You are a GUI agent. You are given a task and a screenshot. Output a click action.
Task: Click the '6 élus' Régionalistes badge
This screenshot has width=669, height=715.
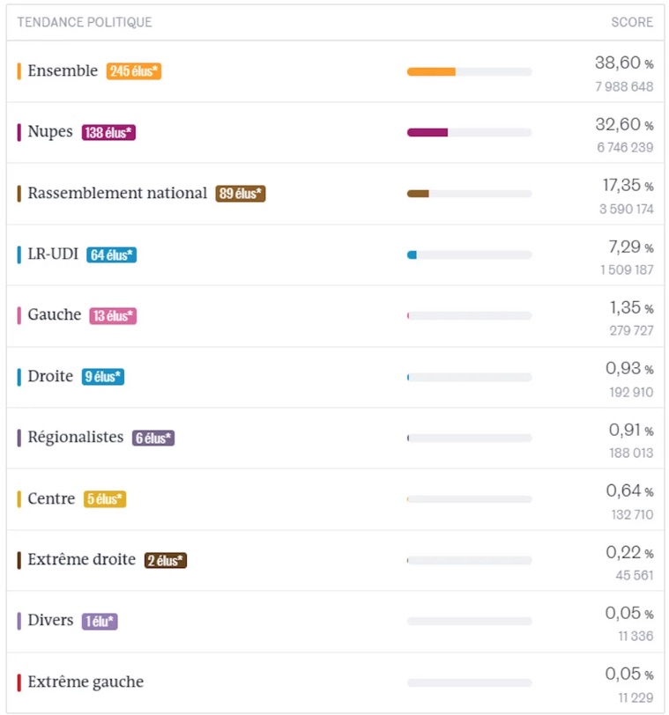coord(153,438)
